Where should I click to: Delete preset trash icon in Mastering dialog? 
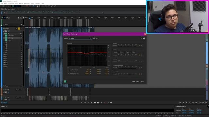[x=97, y=38]
